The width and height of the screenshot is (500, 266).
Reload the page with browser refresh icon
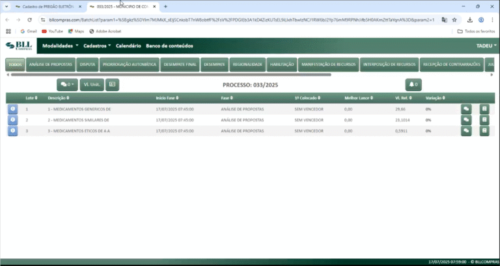click(29, 20)
